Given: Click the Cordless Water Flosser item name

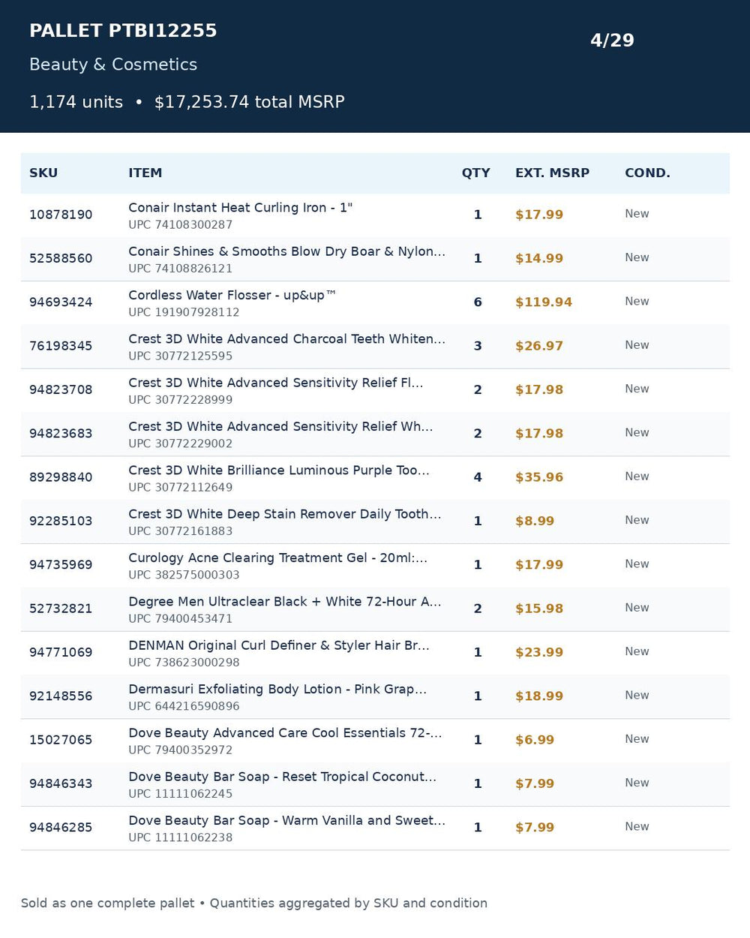Looking at the screenshot, I should click(x=232, y=295).
